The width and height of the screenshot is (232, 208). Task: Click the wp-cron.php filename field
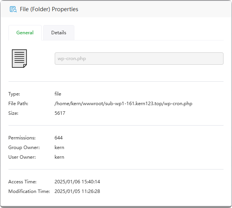click(139, 59)
